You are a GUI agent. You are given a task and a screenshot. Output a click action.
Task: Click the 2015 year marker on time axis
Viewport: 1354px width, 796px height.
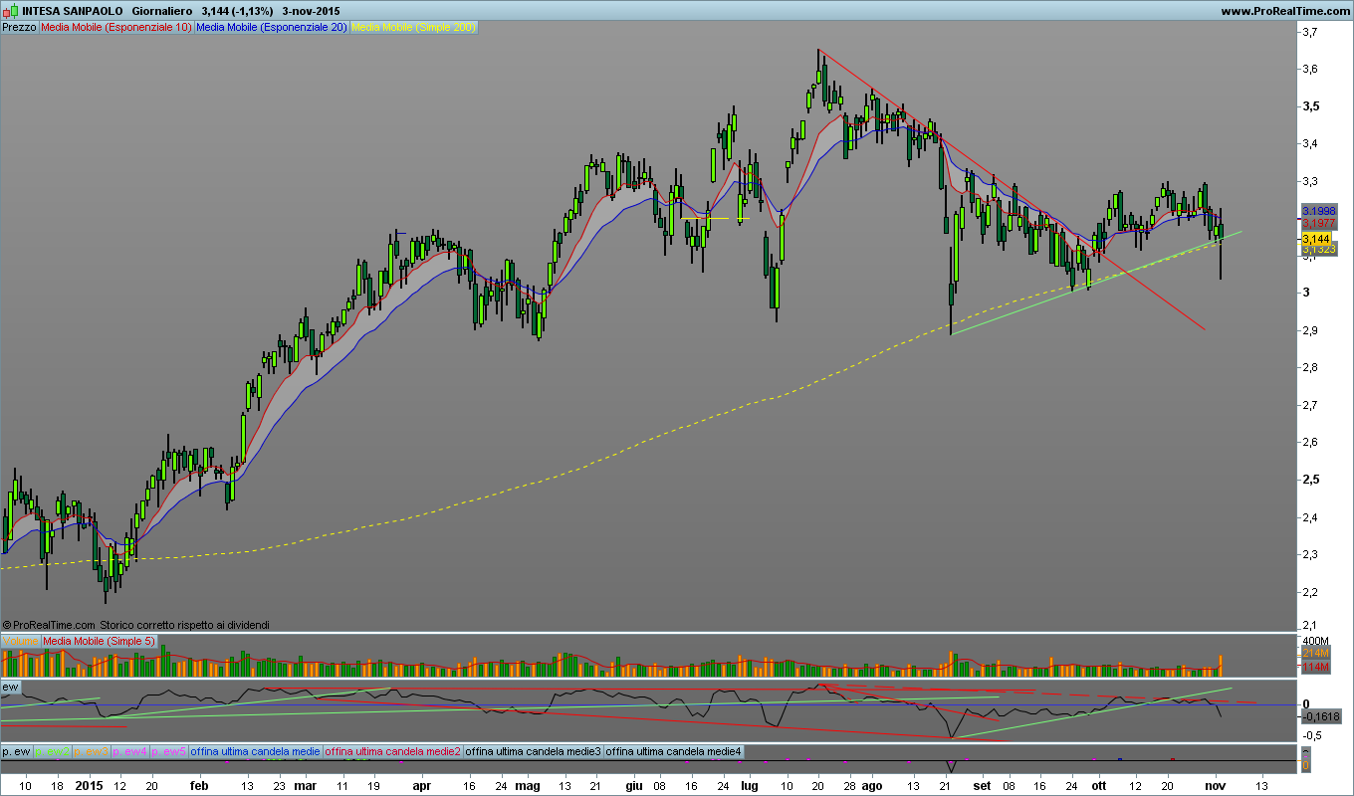[90, 785]
